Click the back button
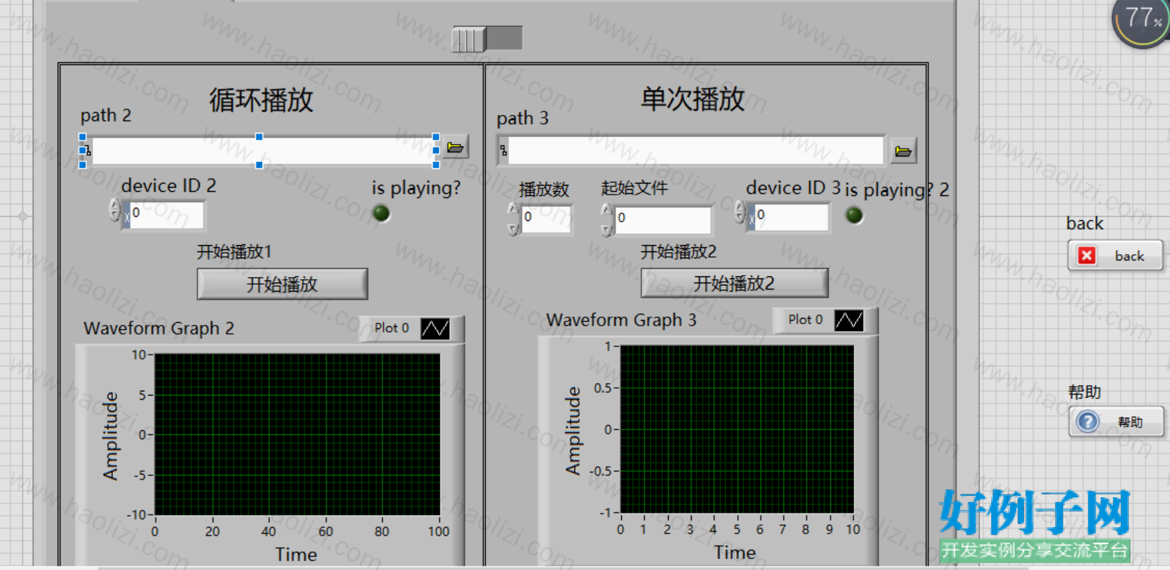 pos(1115,256)
